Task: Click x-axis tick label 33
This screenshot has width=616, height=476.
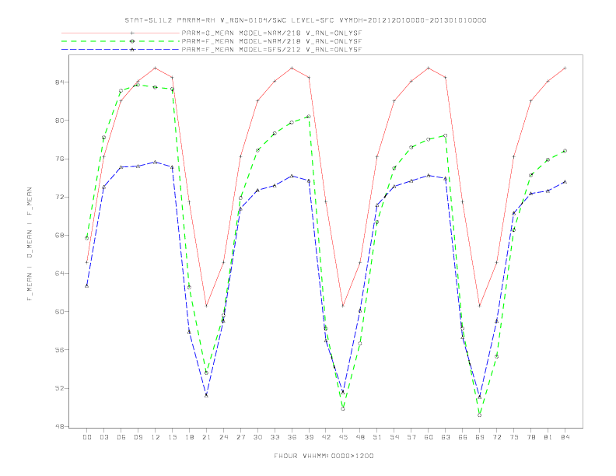Action: coord(275,437)
